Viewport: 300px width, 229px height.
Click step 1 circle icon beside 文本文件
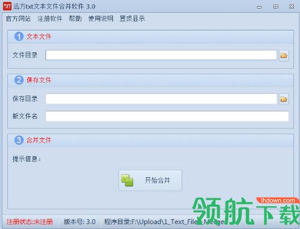19,37
